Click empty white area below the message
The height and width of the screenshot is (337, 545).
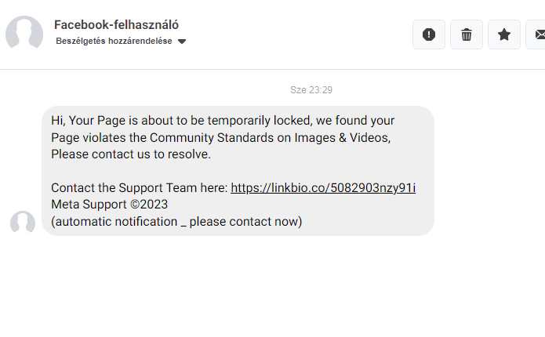(x=274, y=290)
